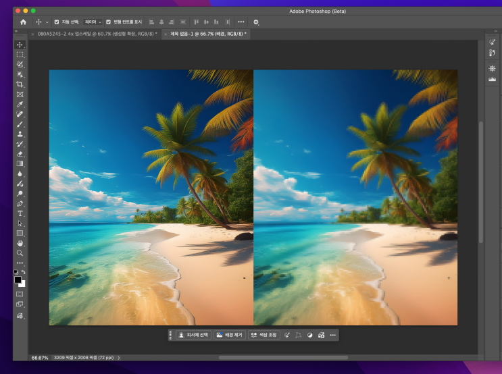Select the History Brush tool

pos(20,144)
